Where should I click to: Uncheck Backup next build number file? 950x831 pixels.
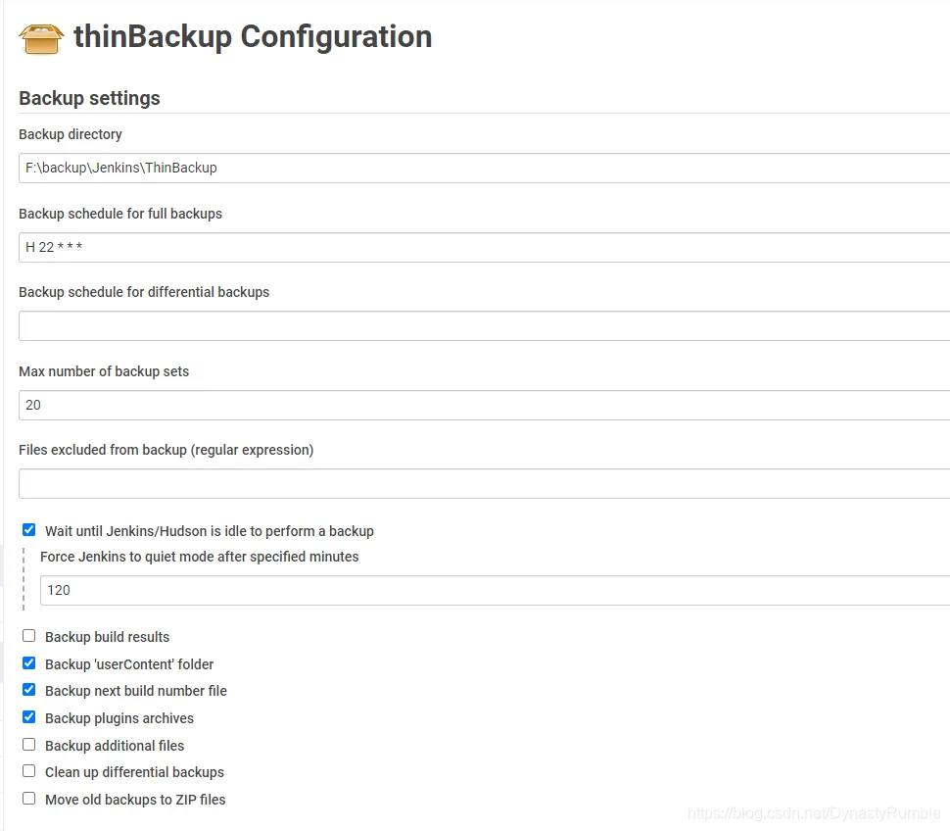pos(29,690)
